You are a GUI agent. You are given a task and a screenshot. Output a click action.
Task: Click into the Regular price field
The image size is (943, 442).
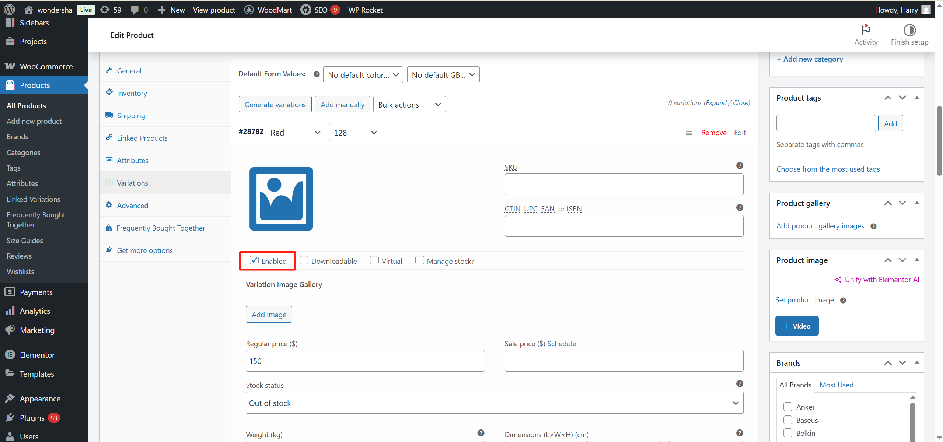tap(365, 361)
